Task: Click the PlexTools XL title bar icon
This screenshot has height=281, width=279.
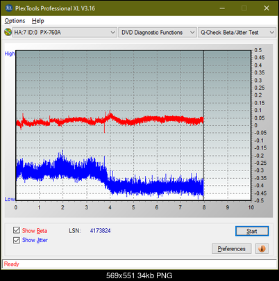Action: coord(8,8)
